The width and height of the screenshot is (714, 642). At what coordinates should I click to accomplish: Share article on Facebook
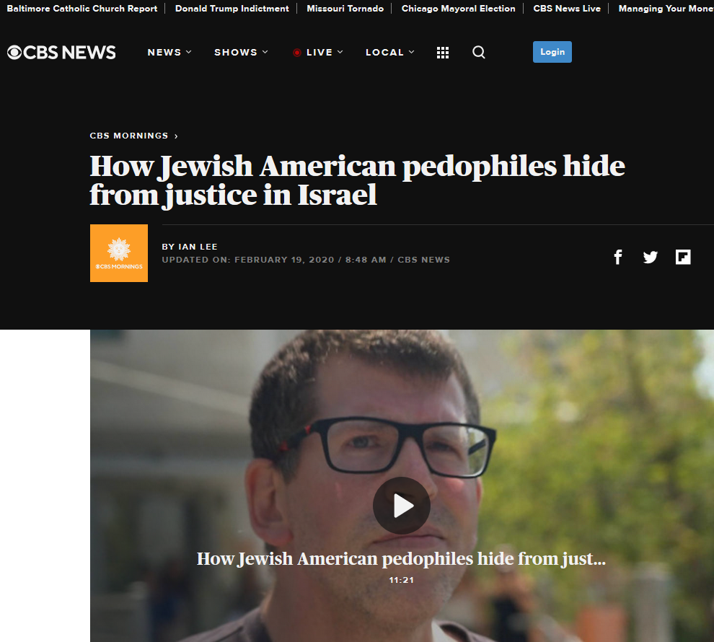618,258
